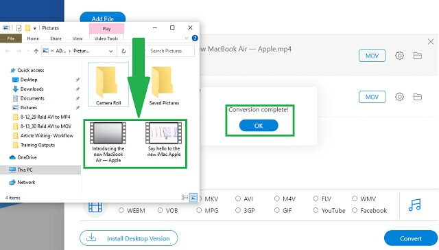Click the Search Pictures field
439x250 pixels.
click(170, 51)
